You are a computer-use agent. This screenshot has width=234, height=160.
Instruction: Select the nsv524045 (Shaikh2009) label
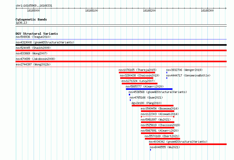(x=33, y=48)
